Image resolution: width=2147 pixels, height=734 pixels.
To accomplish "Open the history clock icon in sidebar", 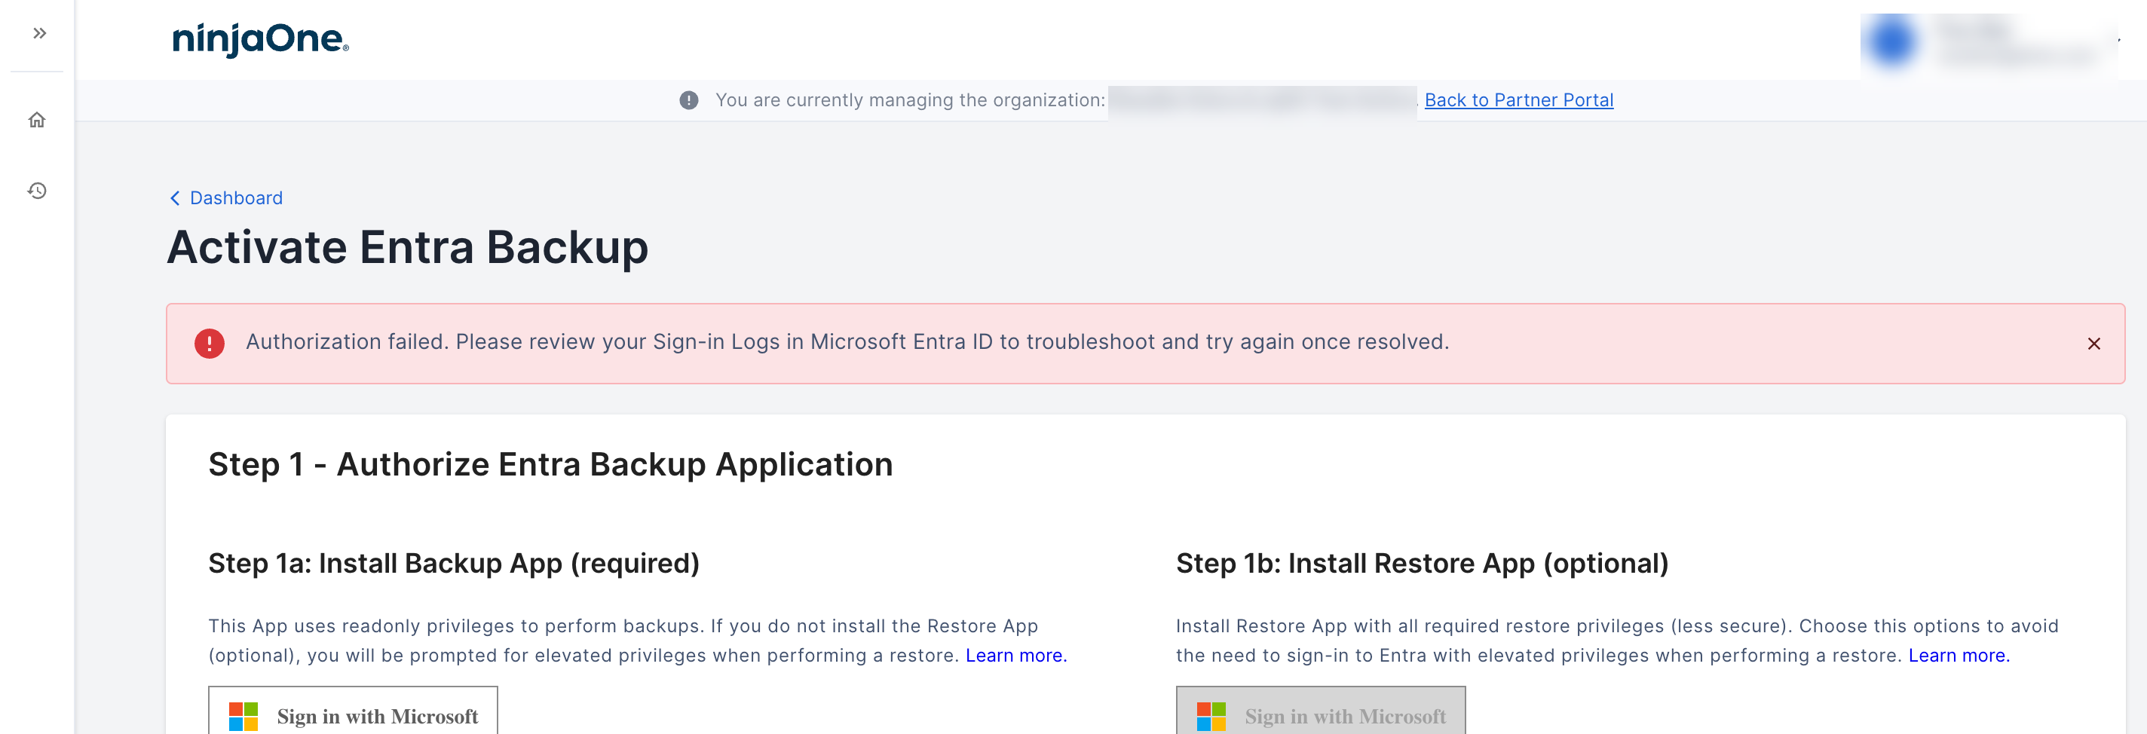I will point(37,191).
